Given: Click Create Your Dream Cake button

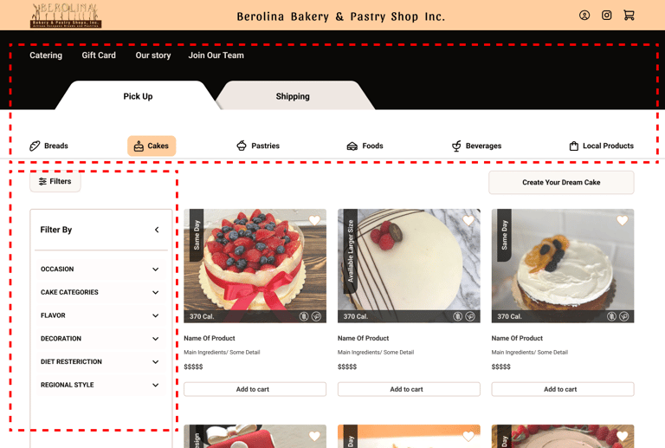Looking at the screenshot, I should (x=561, y=183).
